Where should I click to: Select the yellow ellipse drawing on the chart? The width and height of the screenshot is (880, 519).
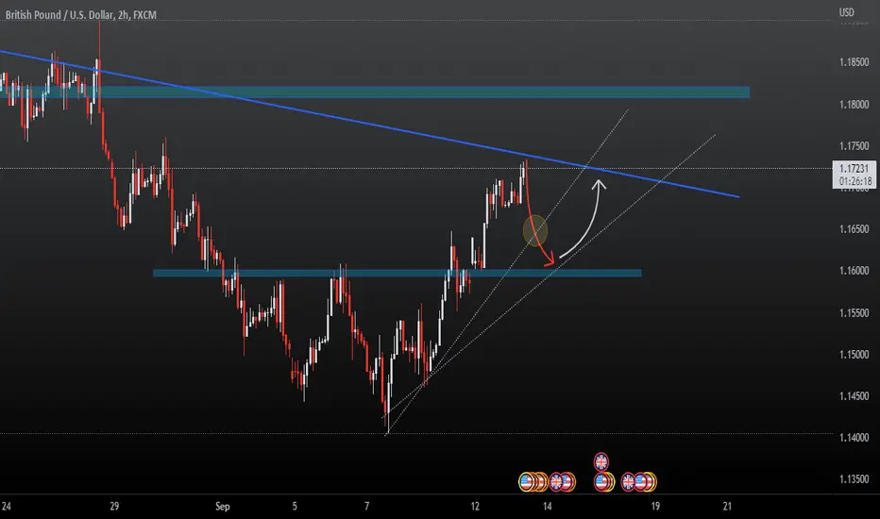coord(534,230)
